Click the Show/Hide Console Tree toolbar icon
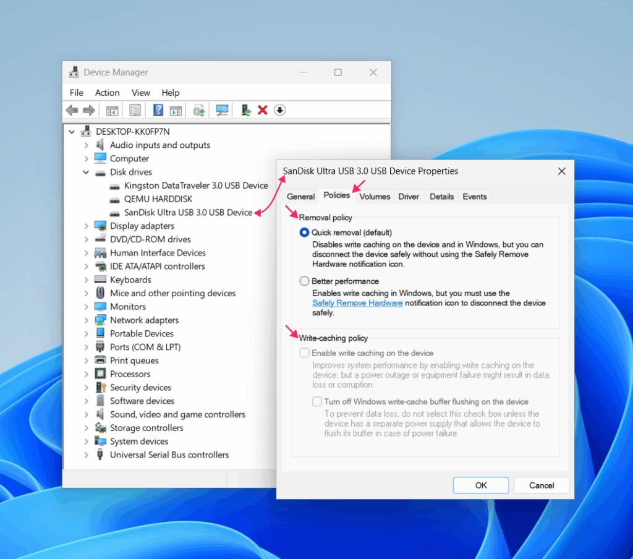This screenshot has width=633, height=559. [112, 110]
